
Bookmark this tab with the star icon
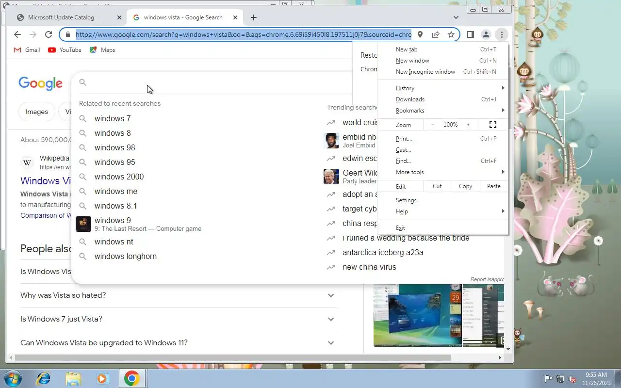click(451, 34)
